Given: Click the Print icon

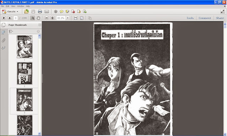Looking at the screenshot, I should coord(40,11).
